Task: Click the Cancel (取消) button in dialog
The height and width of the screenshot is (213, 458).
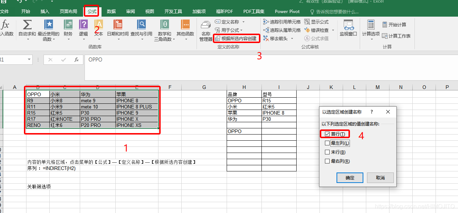Action: coord(380,178)
